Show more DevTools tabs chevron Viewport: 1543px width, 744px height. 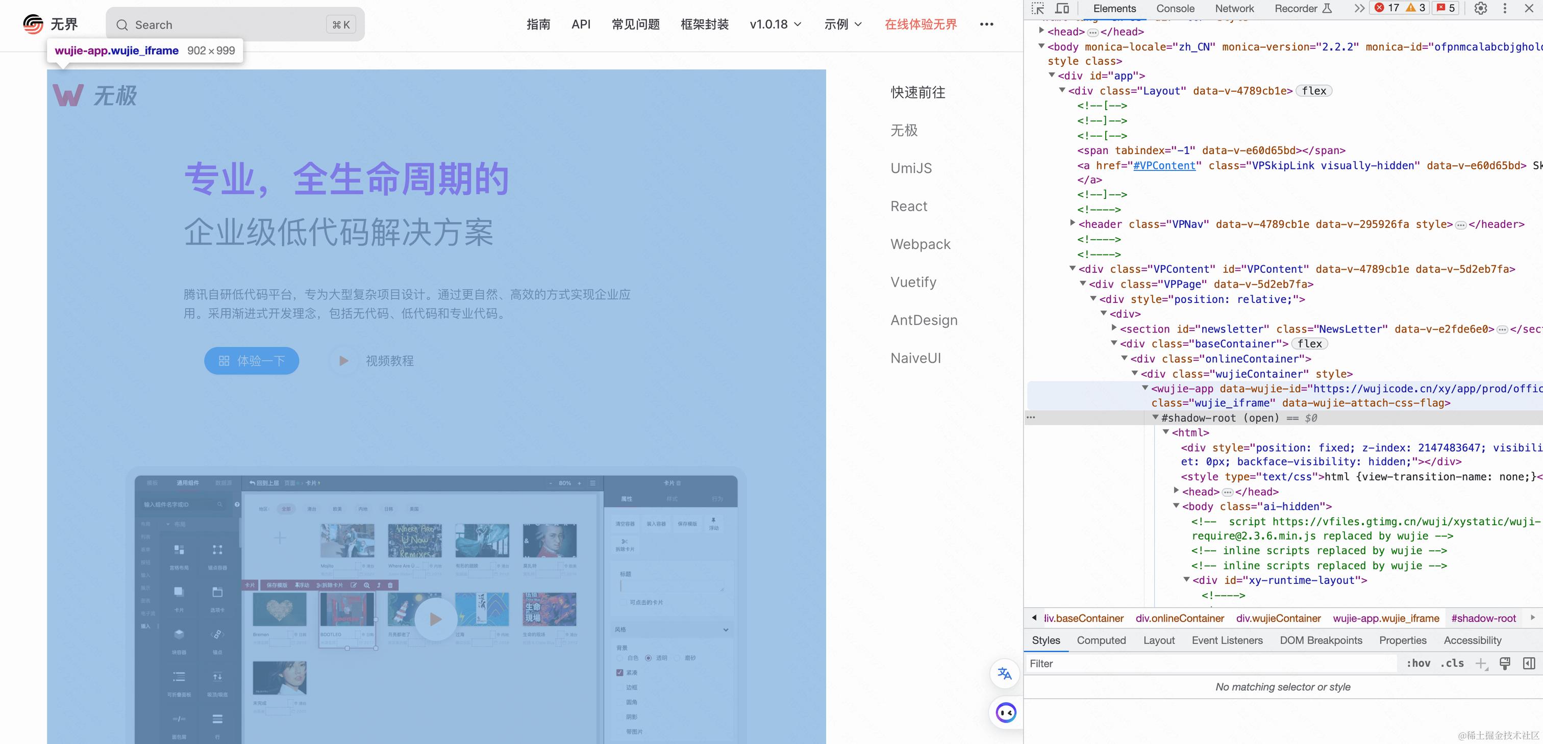point(1359,8)
